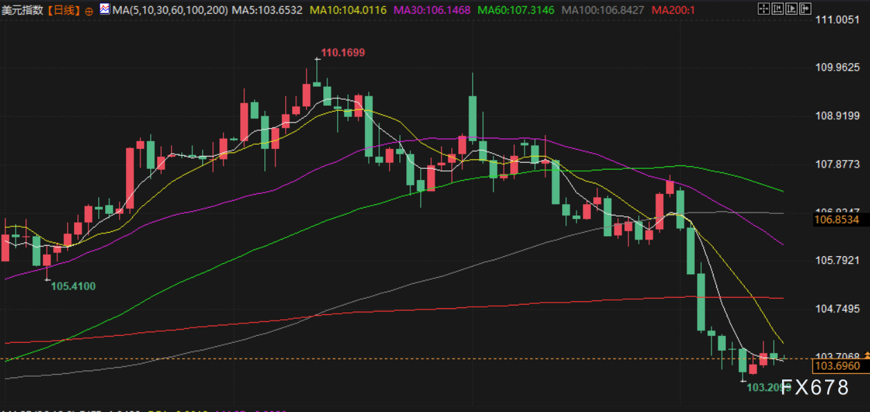
Task: Click the 107.8773 axis label
Action: pos(837,164)
